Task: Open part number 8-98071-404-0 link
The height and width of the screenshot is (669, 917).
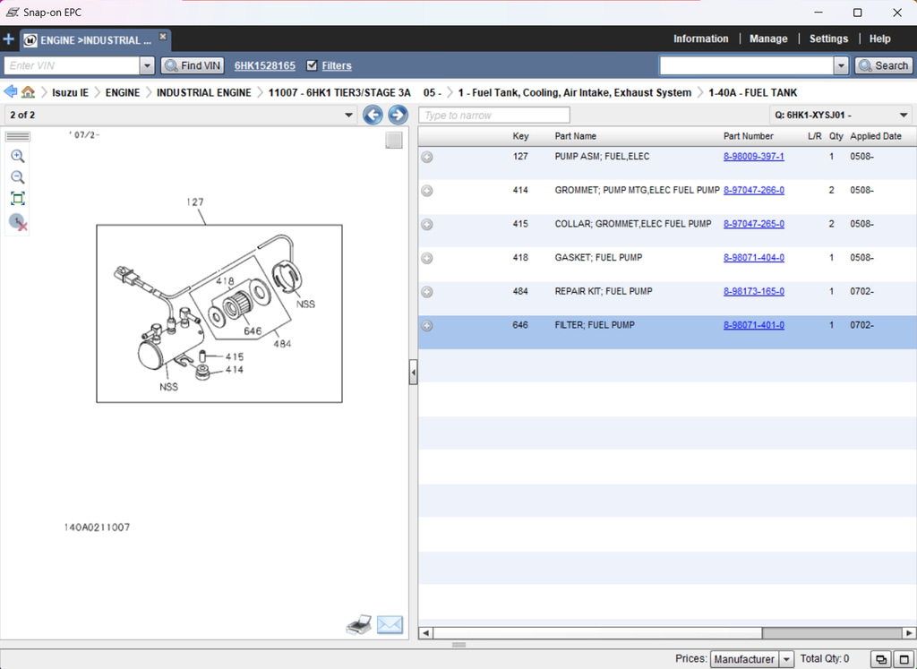Action: coord(754,257)
